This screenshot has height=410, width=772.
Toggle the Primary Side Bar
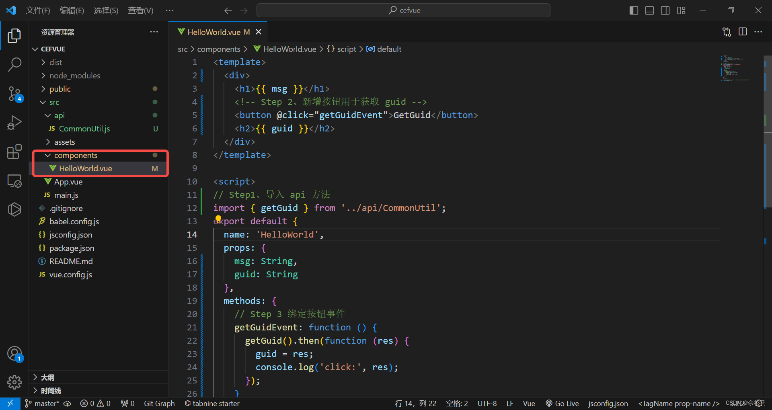(x=634, y=10)
